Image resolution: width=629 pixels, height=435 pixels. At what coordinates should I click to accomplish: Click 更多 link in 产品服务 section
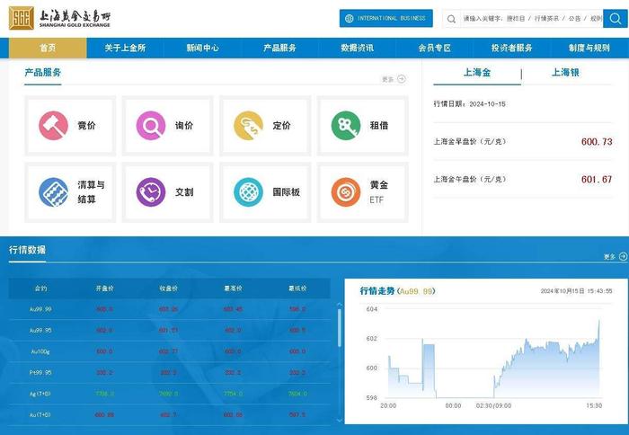(x=394, y=79)
